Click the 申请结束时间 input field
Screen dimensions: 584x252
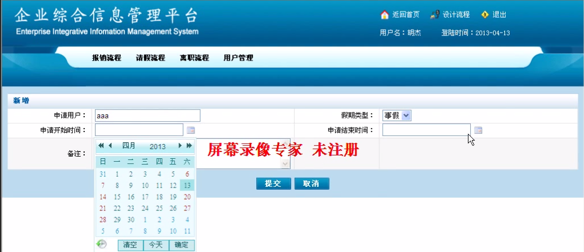coord(427,130)
